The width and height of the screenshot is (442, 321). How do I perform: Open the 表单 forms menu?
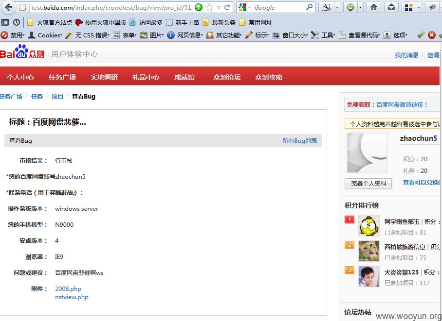125,35
